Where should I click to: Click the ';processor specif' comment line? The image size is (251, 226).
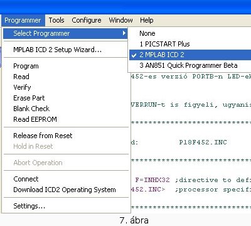point(213,190)
